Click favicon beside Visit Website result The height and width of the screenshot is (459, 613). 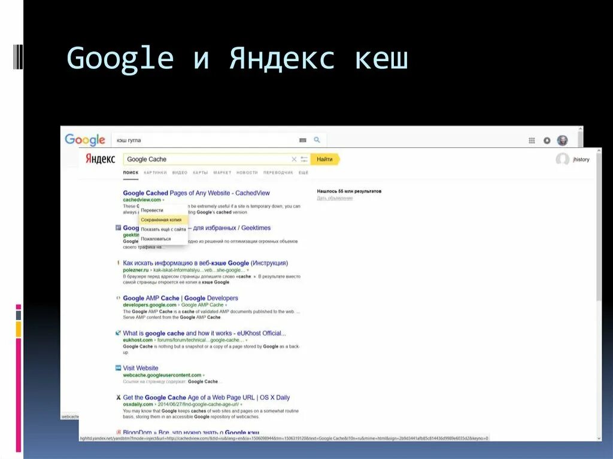tap(118, 368)
